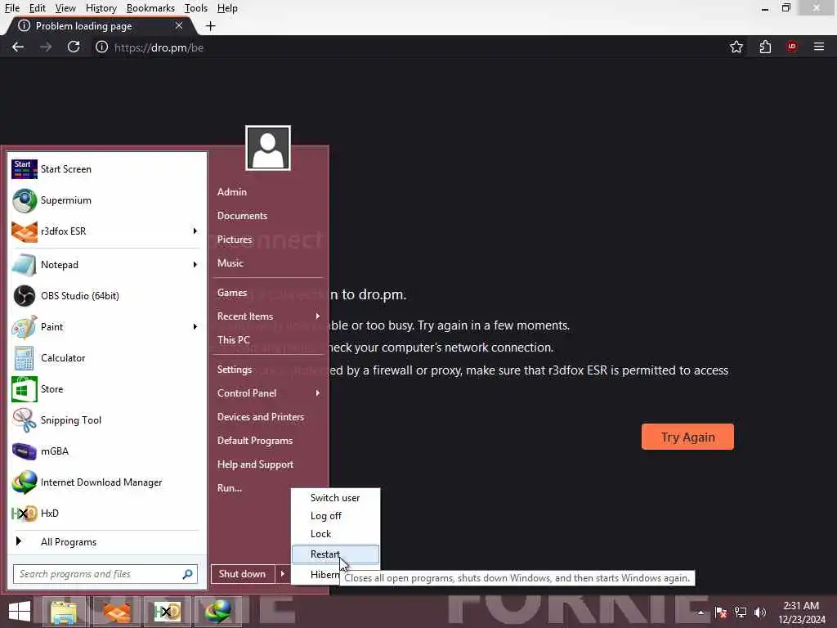Open the History menu
Image resolution: width=837 pixels, height=628 pixels.
tap(101, 8)
